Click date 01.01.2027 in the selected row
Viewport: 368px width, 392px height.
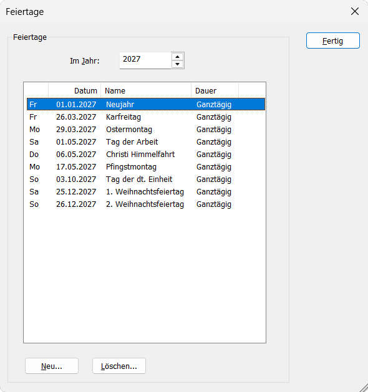pyautogui.click(x=76, y=104)
